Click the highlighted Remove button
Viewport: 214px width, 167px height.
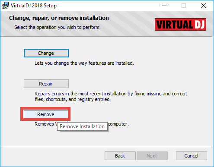point(46,114)
